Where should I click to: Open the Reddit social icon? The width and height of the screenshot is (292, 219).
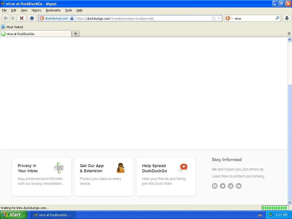coord(231,186)
